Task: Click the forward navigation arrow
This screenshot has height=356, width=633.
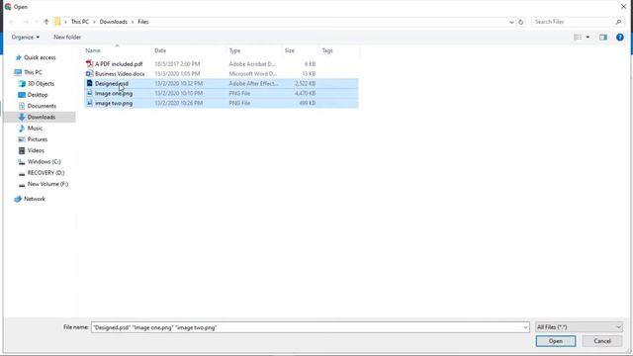Action: click(26, 22)
